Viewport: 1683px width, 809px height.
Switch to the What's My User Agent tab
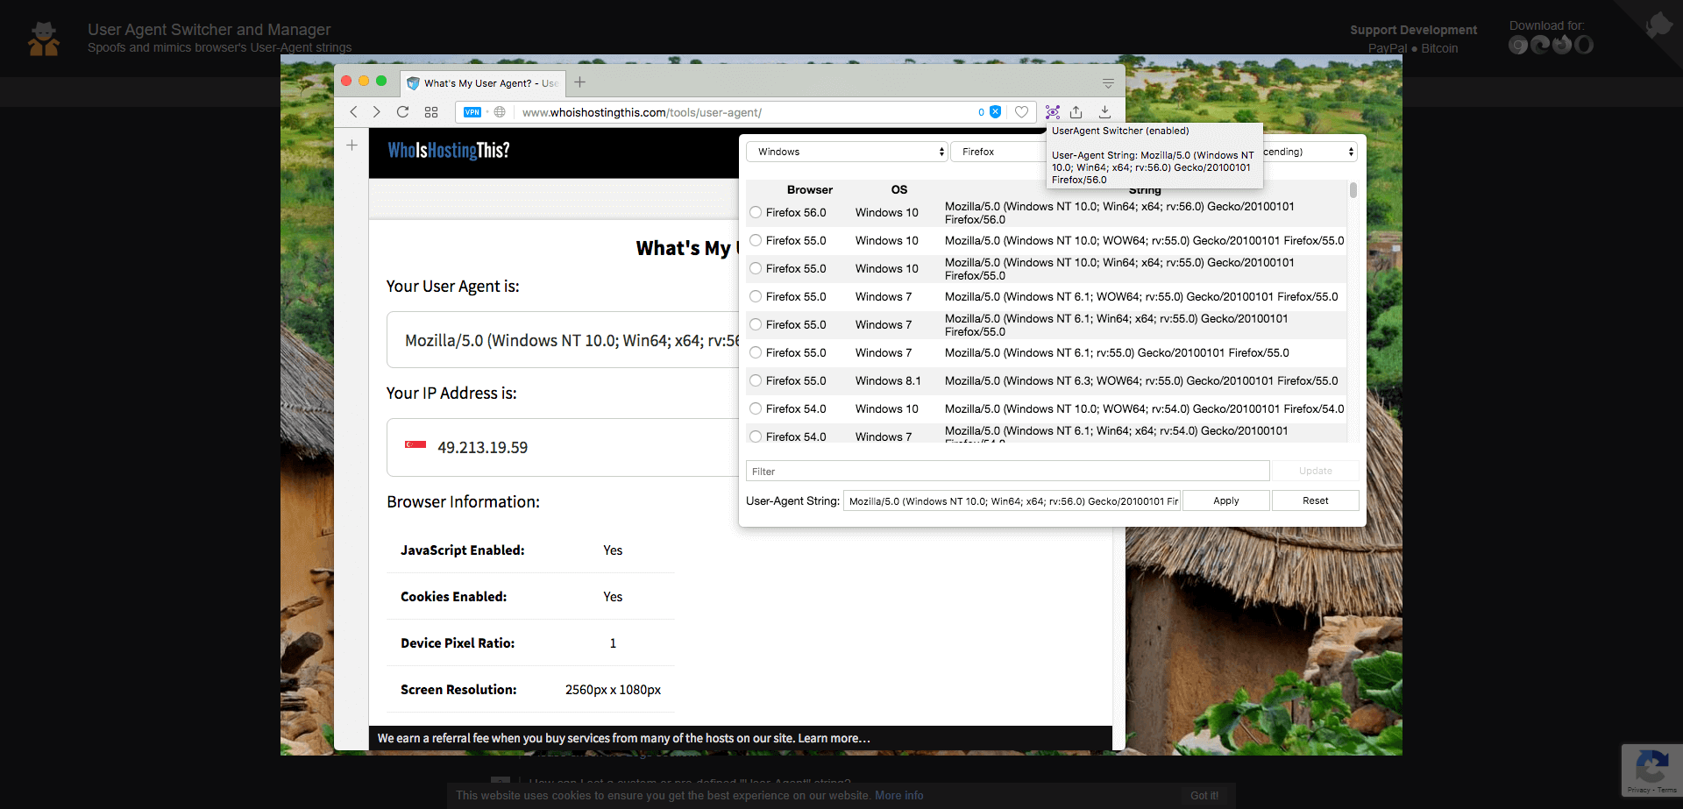point(482,83)
